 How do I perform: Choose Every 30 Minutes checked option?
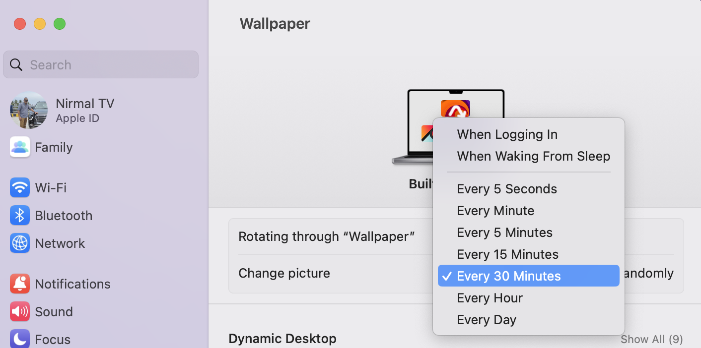pos(529,276)
